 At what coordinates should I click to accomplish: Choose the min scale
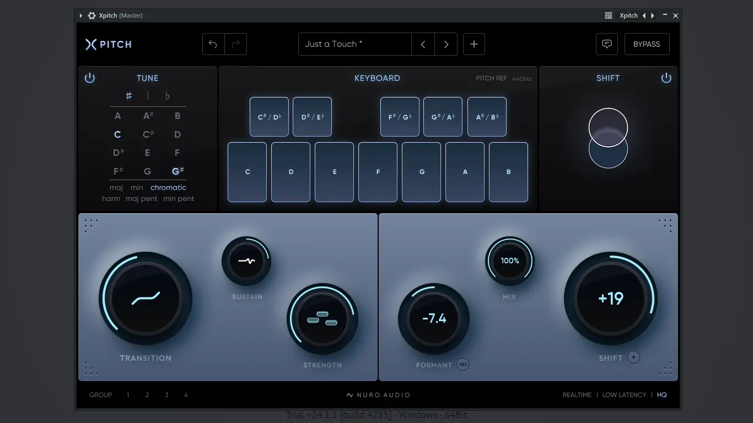(x=137, y=188)
